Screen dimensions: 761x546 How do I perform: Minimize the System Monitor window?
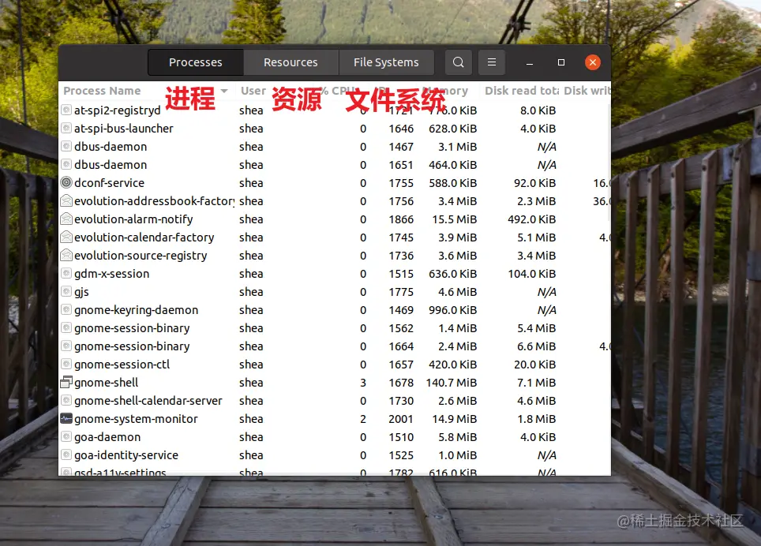[x=530, y=63]
